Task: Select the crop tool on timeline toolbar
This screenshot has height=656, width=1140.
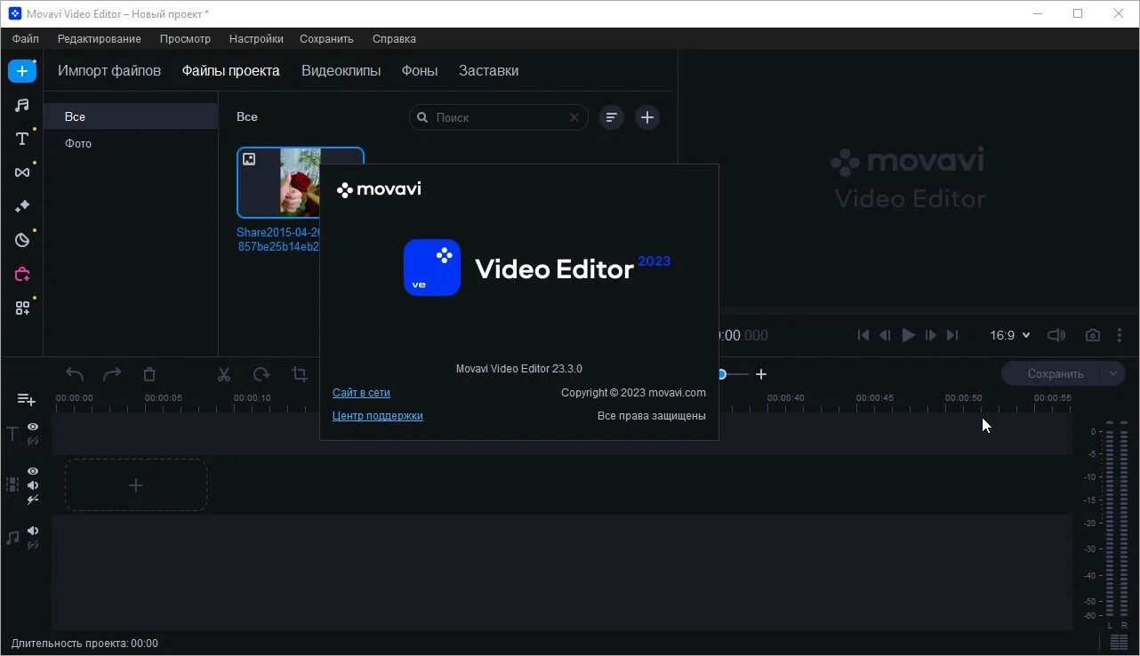Action: point(300,374)
